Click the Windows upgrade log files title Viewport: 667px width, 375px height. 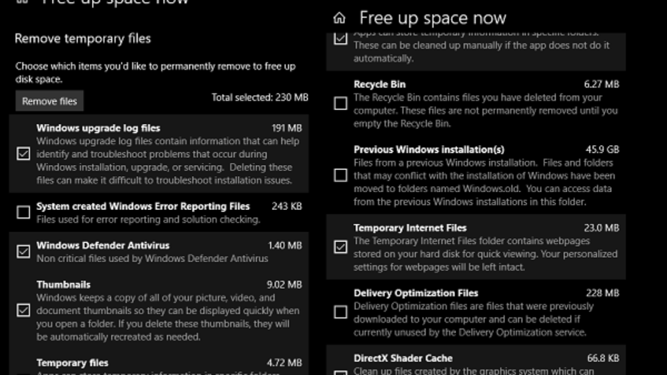tap(98, 128)
